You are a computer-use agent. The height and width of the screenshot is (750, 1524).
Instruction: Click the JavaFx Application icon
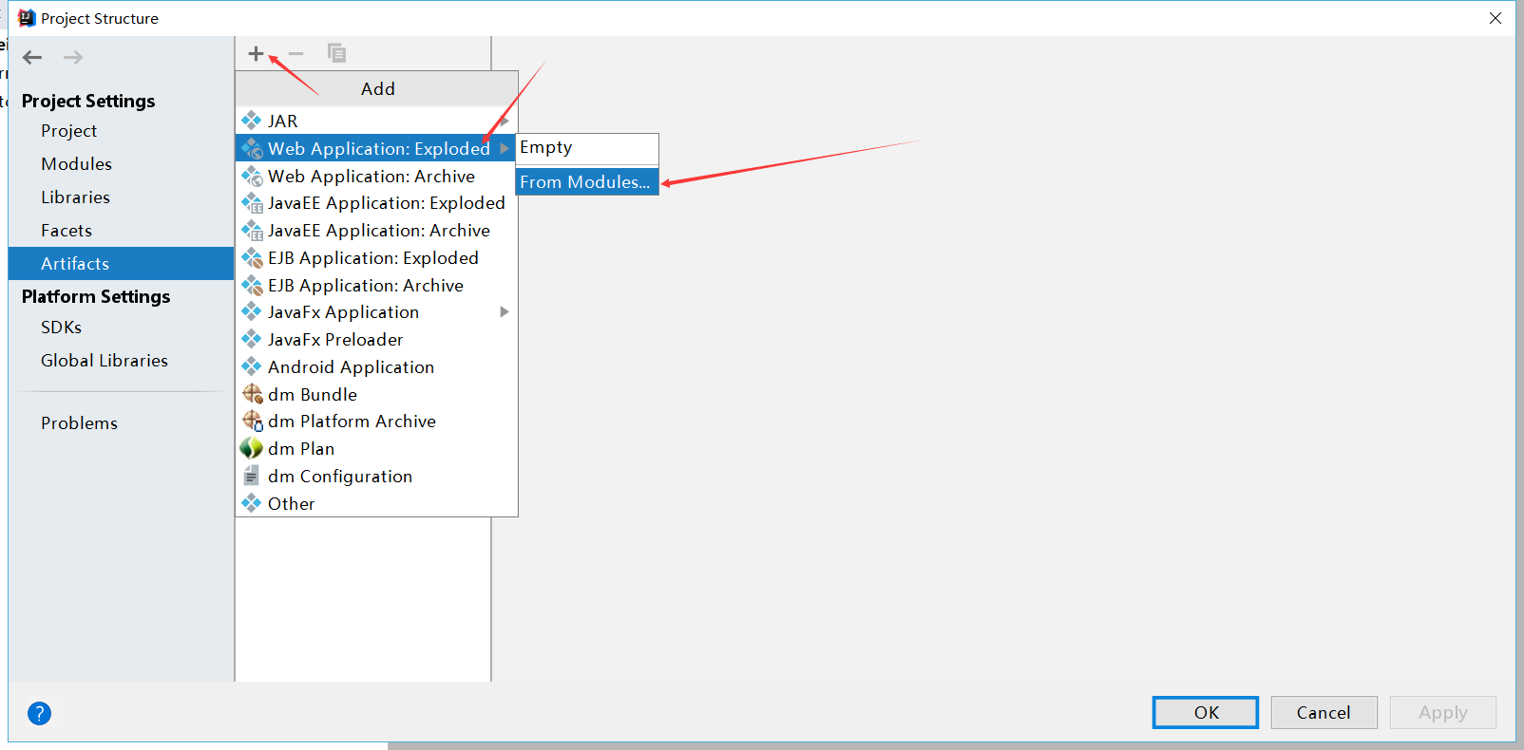tap(251, 311)
